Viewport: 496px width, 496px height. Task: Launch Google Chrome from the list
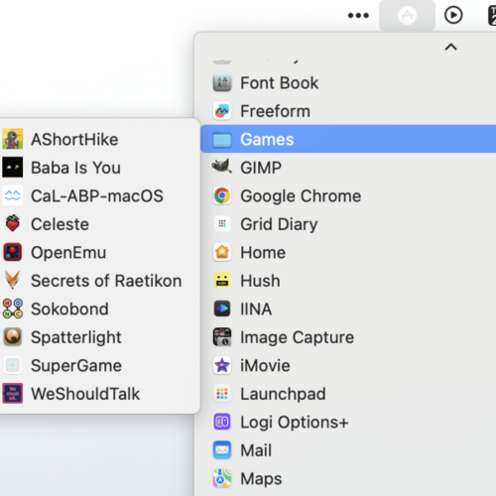(348, 195)
